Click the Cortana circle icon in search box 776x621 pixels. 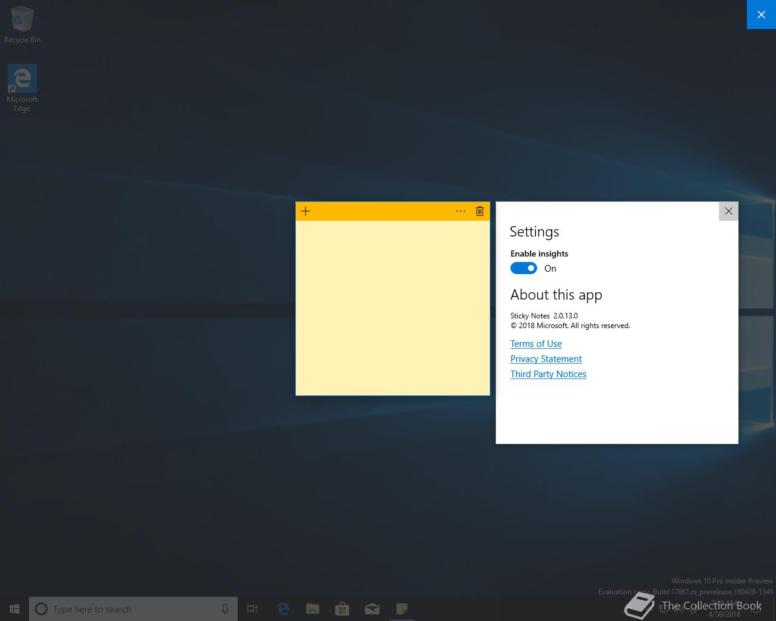pyautogui.click(x=41, y=609)
